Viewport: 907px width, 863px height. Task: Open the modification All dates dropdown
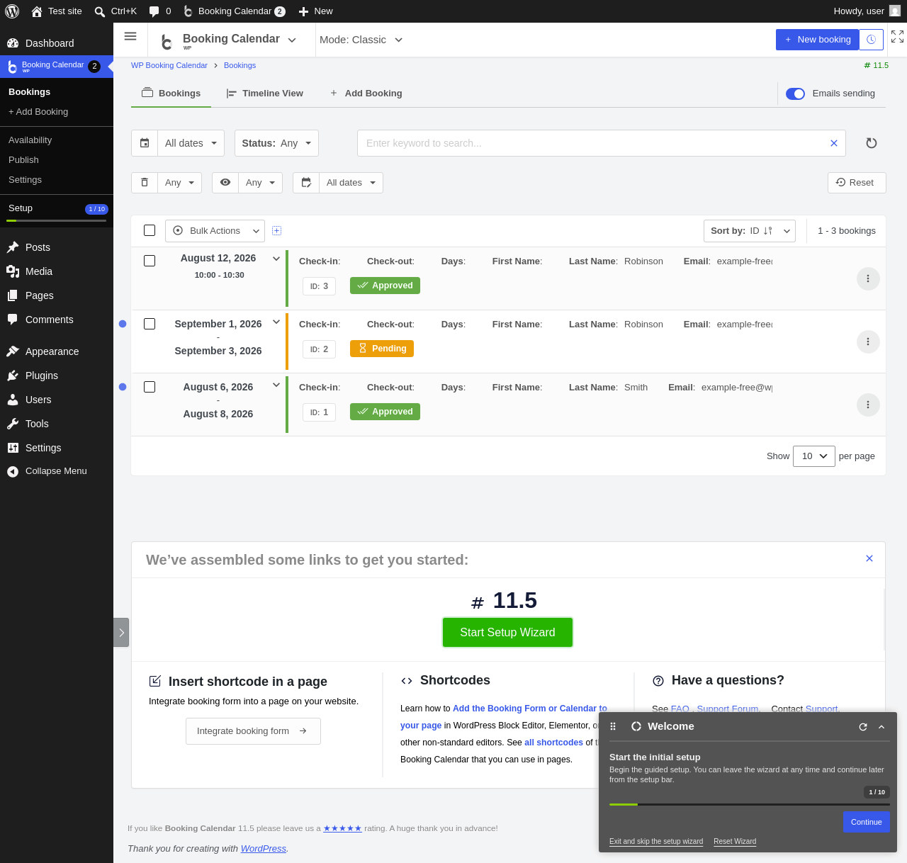click(x=351, y=183)
